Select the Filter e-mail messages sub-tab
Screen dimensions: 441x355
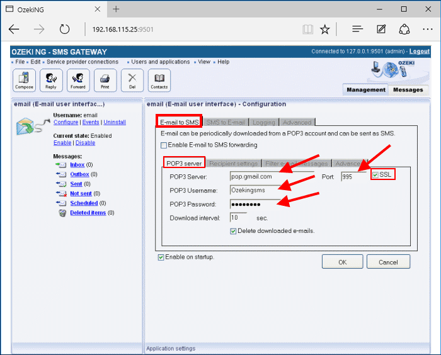297,163
